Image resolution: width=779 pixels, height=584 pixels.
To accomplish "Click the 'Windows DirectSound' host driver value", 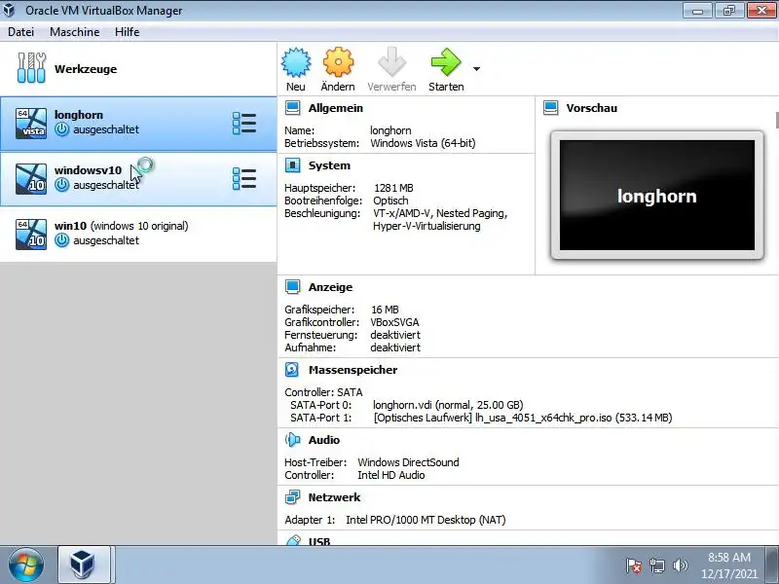I will (x=408, y=462).
